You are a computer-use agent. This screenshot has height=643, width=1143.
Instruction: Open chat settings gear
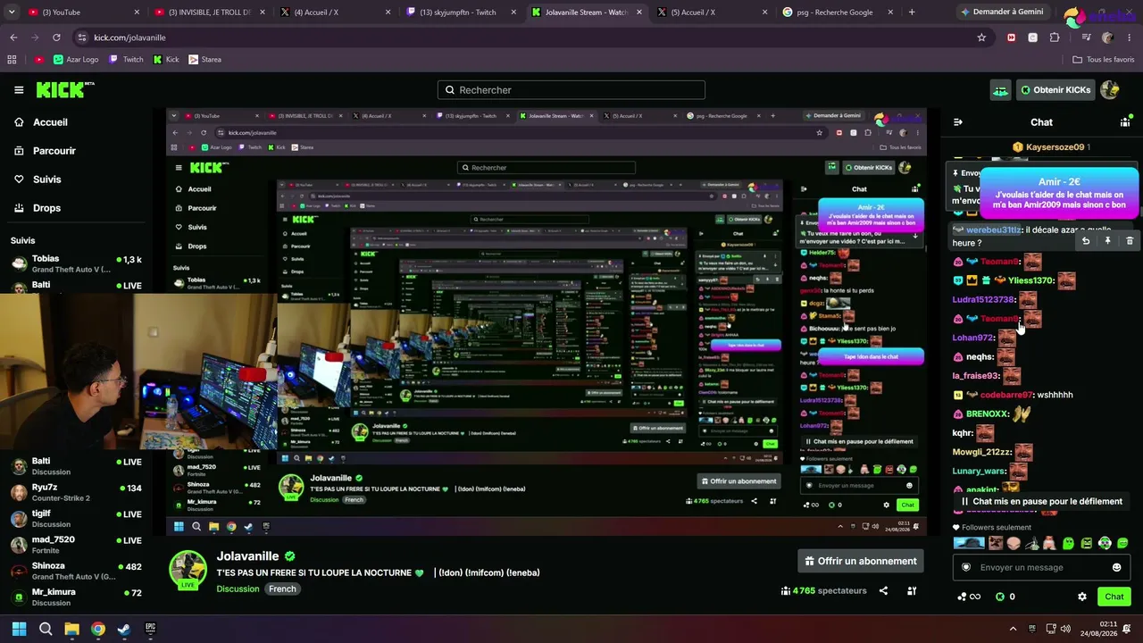(1082, 597)
